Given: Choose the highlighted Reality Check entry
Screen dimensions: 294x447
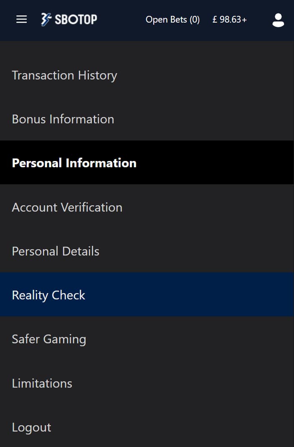Looking at the screenshot, I should click(x=147, y=294).
